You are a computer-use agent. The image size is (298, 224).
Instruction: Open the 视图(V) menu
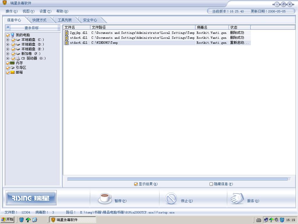point(29,11)
